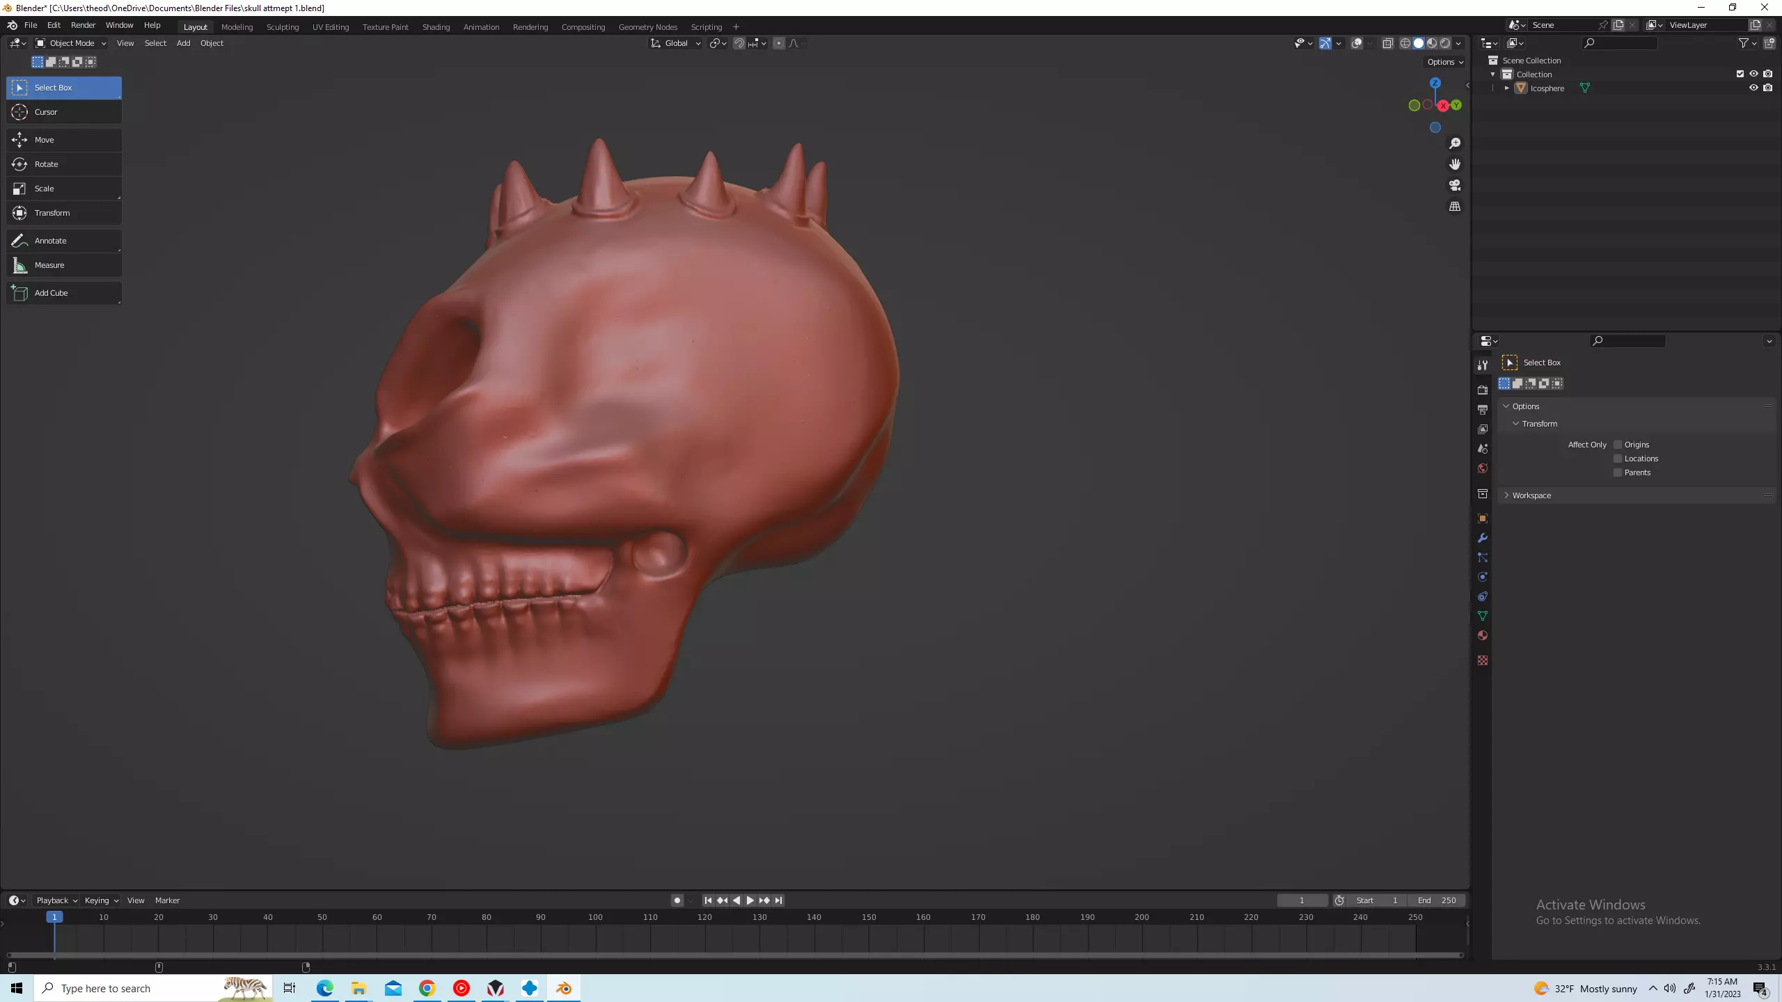The height and width of the screenshot is (1002, 1782).
Task: Toggle camera view icon in viewport
Action: pos(1455,185)
